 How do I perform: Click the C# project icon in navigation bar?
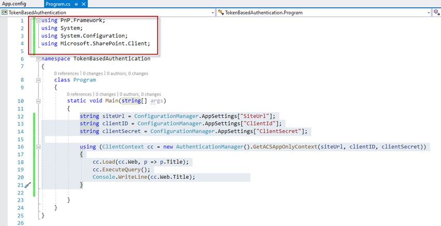point(5,12)
